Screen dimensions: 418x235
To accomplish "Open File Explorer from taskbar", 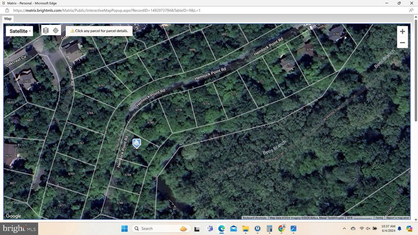I will (245, 228).
